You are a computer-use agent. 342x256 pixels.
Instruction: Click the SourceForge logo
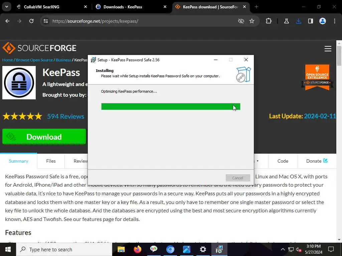(x=39, y=48)
